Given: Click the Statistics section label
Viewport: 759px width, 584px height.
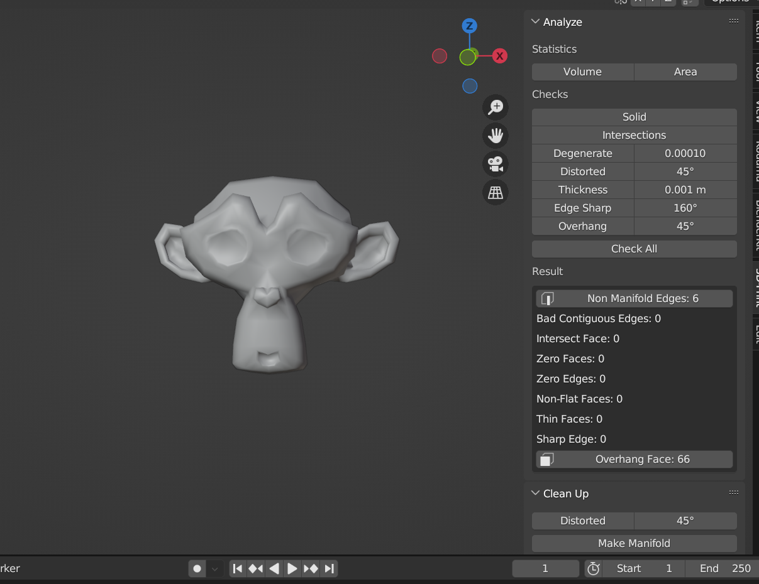Looking at the screenshot, I should pos(554,49).
